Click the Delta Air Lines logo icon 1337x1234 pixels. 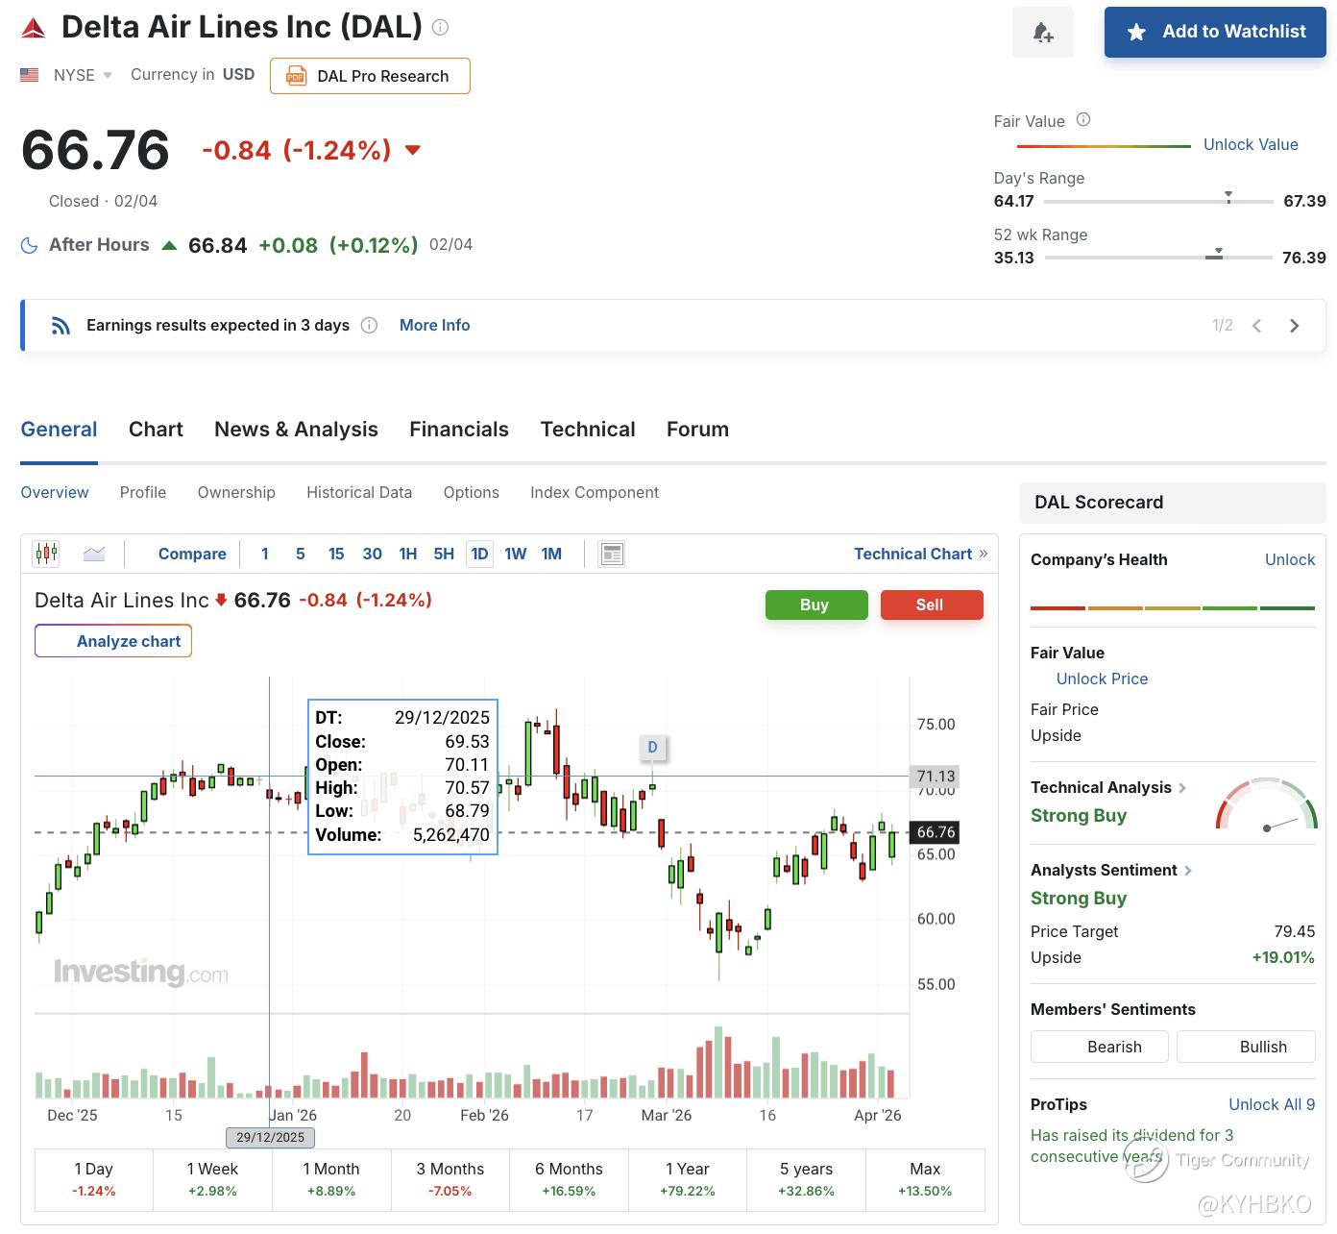34,28
